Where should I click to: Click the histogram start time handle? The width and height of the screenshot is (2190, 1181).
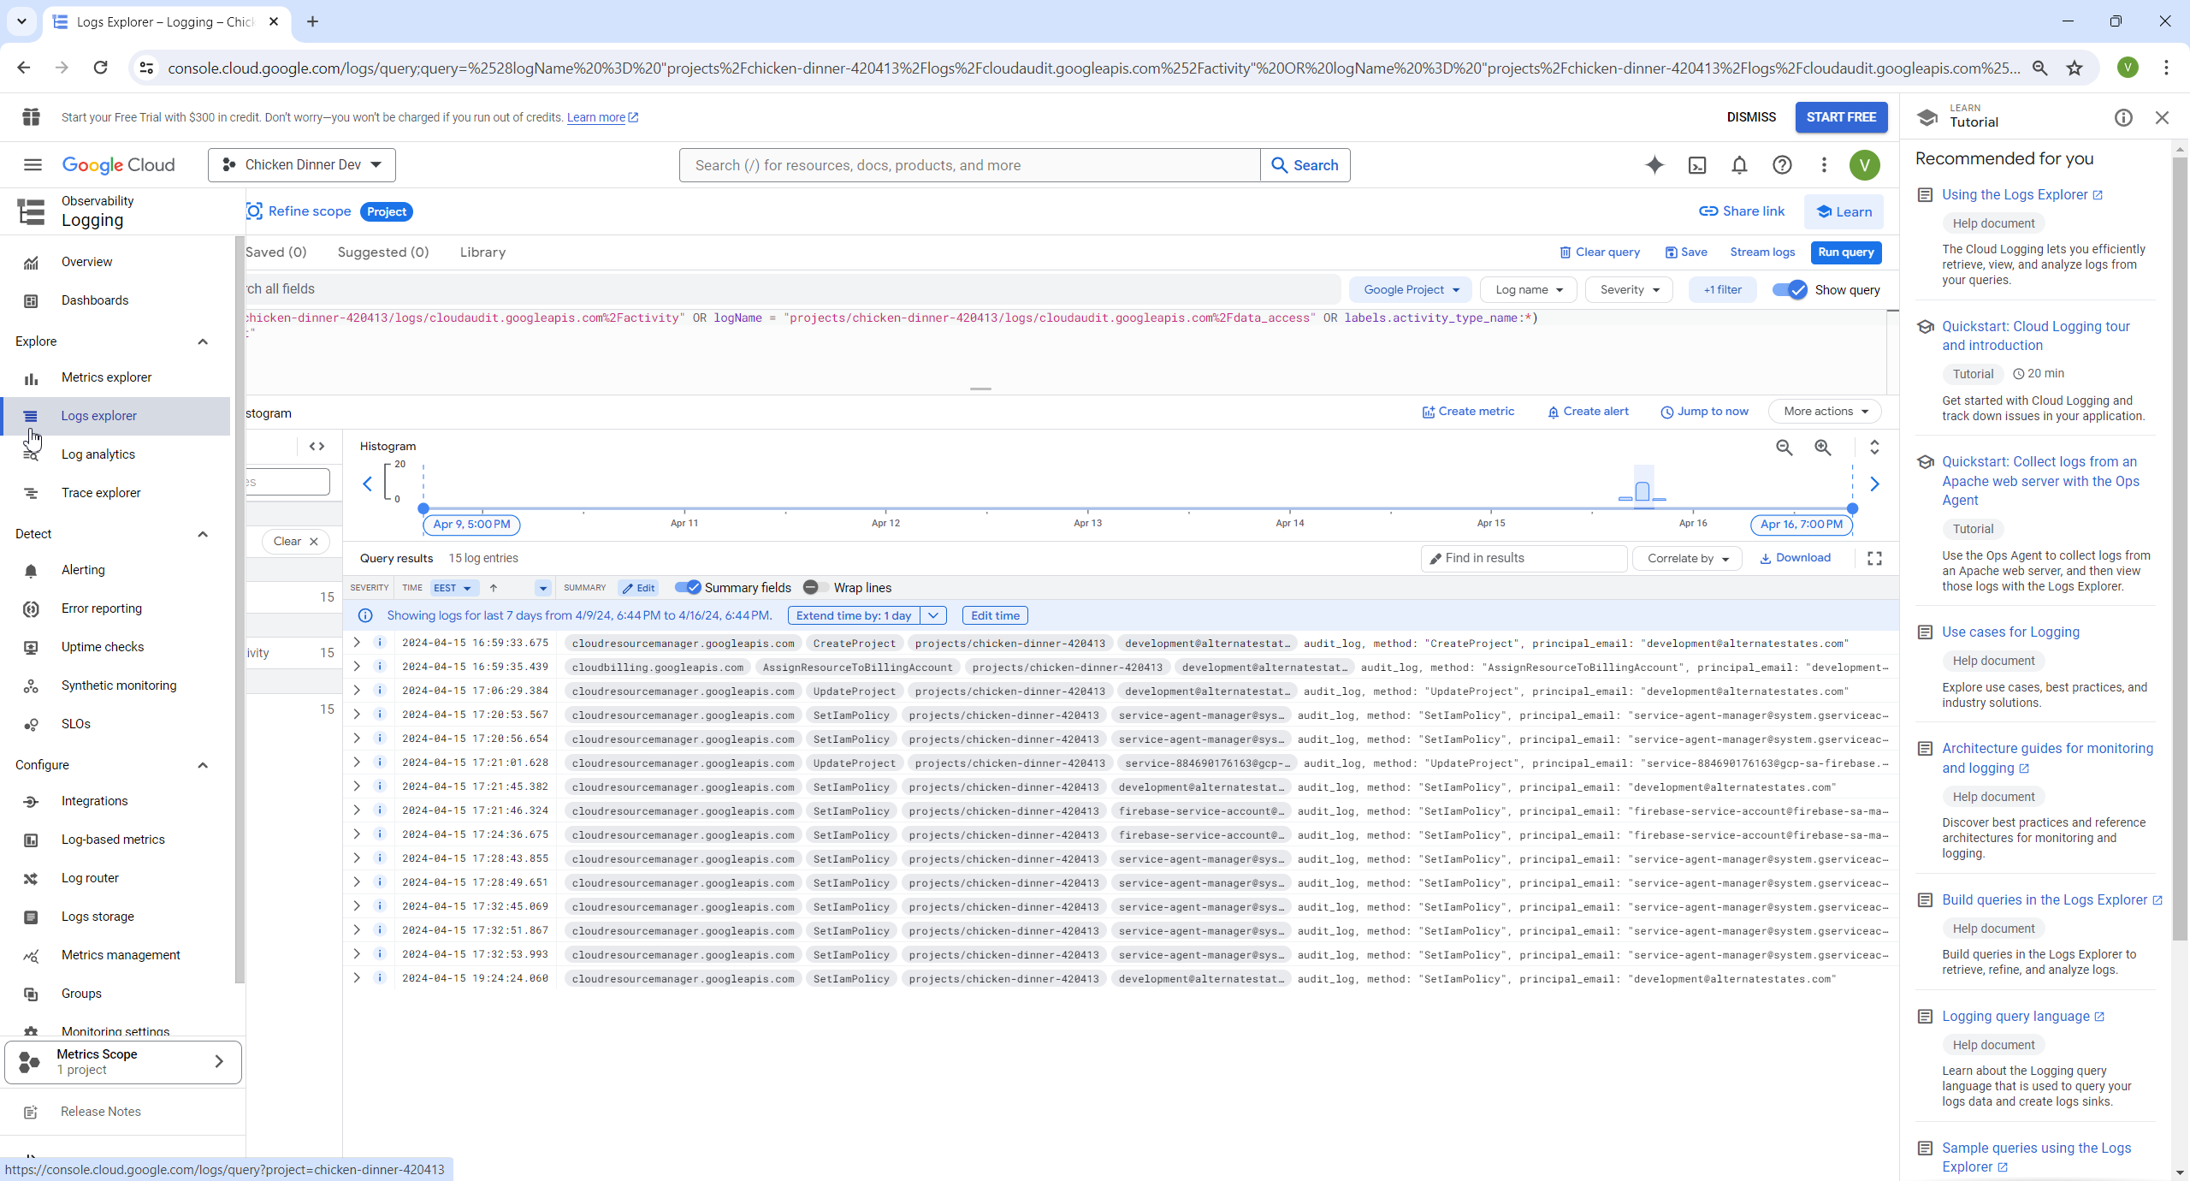[423, 508]
